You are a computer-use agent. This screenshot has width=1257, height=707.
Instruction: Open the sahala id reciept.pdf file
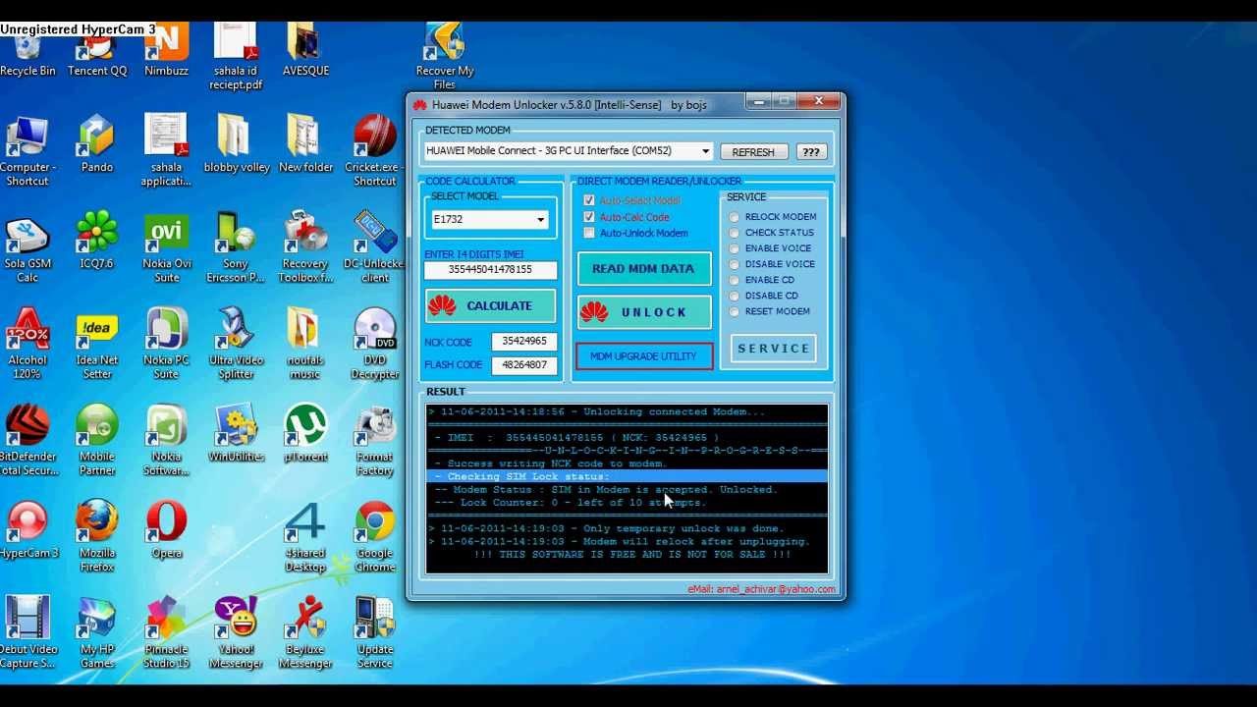point(236,57)
